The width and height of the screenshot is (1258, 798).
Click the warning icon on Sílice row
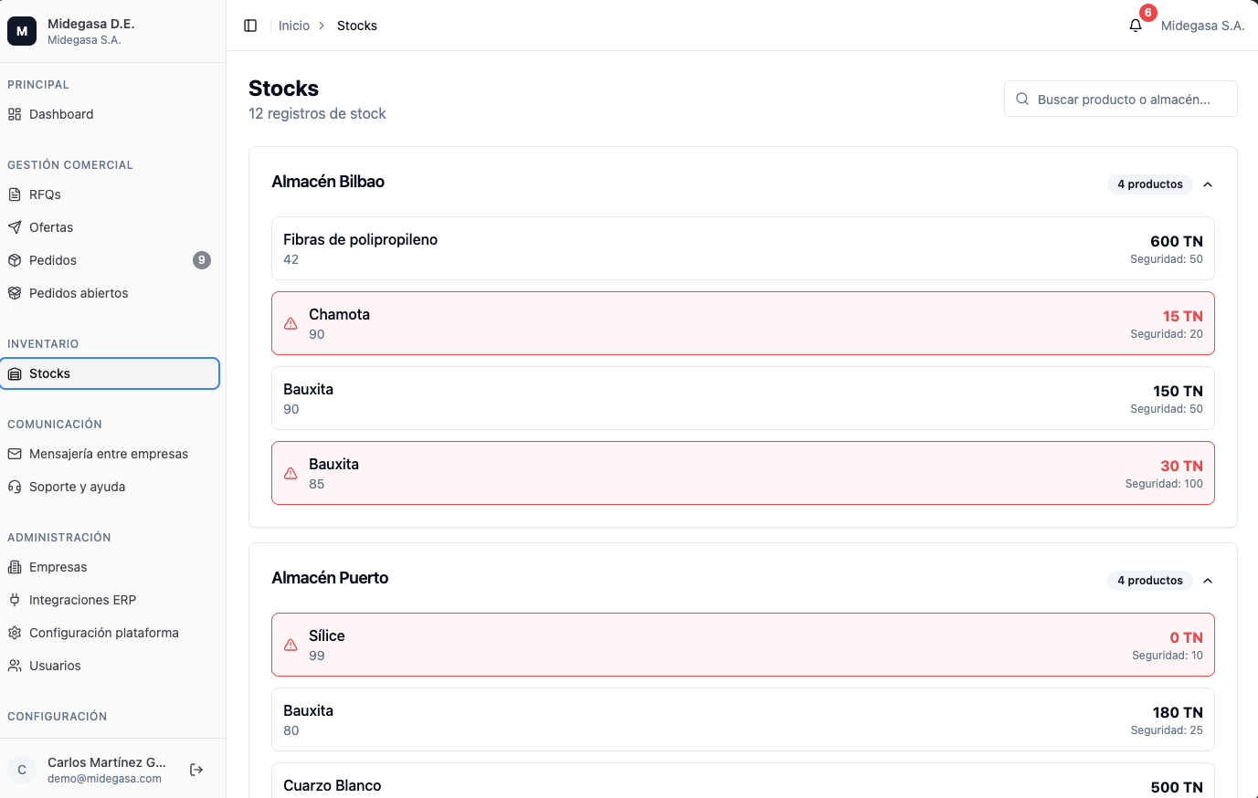[291, 645]
